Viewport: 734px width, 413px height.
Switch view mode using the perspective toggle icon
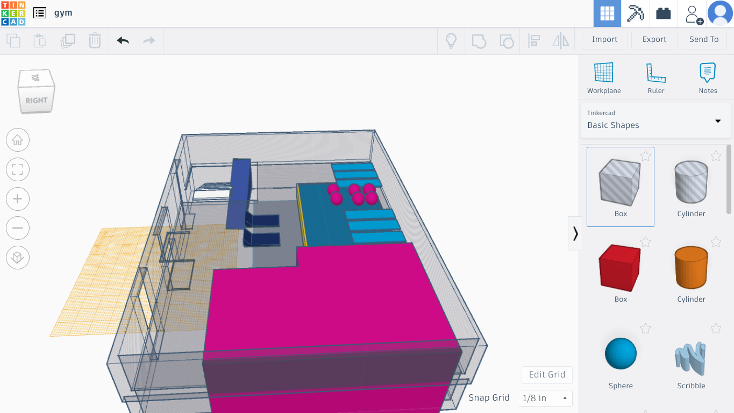point(18,258)
